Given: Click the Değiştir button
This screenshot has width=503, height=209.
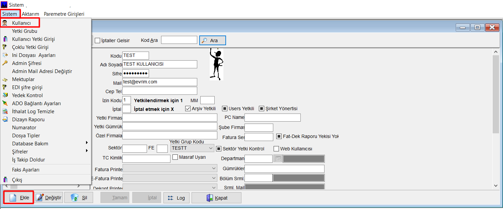Looking at the screenshot, I should (x=49, y=198).
